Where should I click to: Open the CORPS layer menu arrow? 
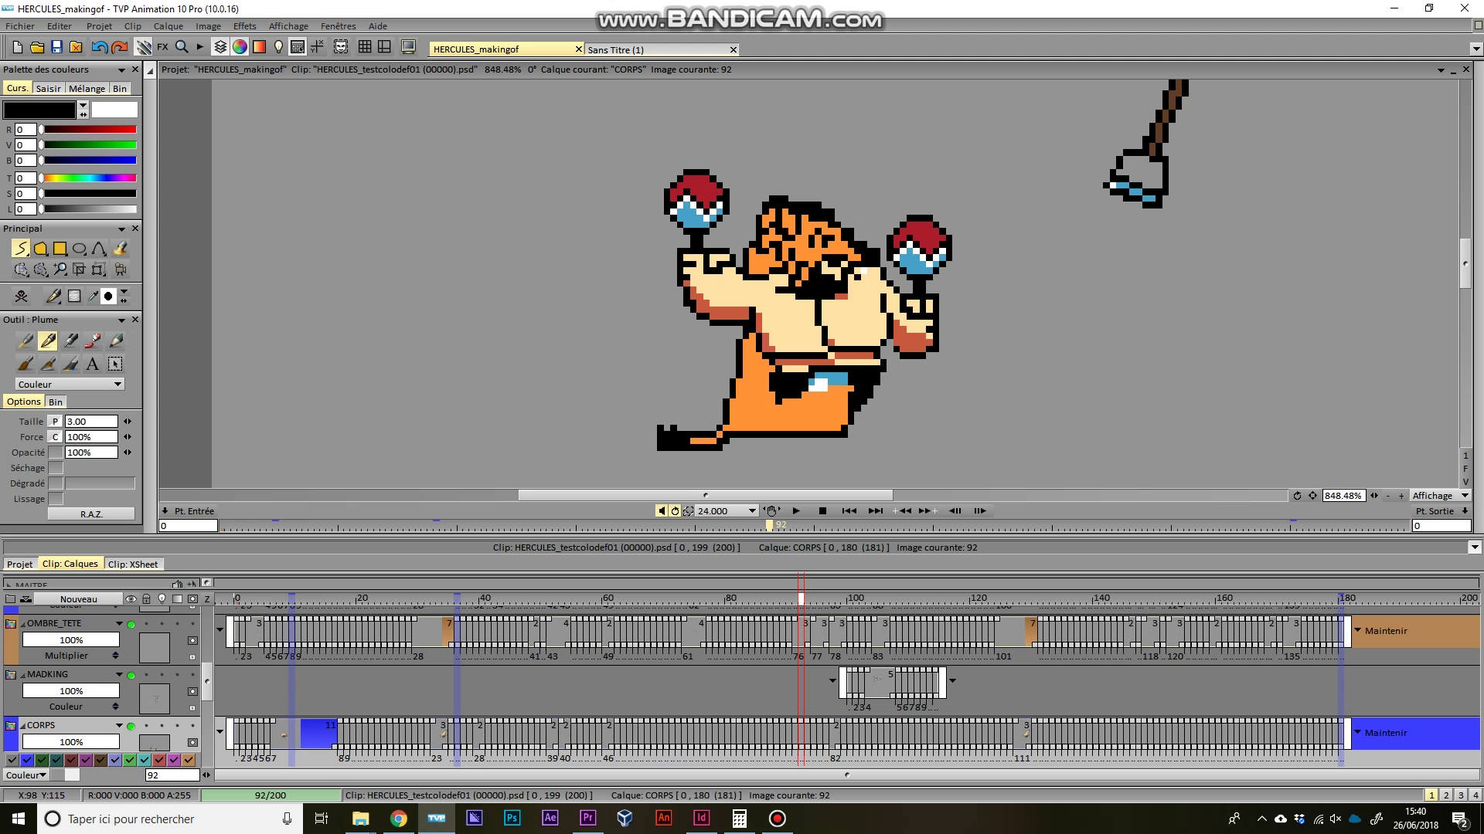pos(119,725)
